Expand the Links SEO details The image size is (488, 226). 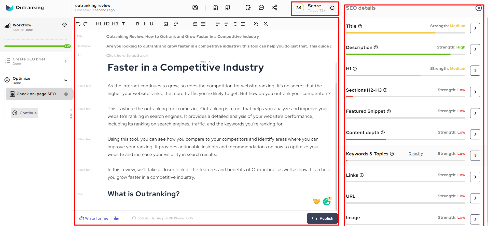pos(475,177)
